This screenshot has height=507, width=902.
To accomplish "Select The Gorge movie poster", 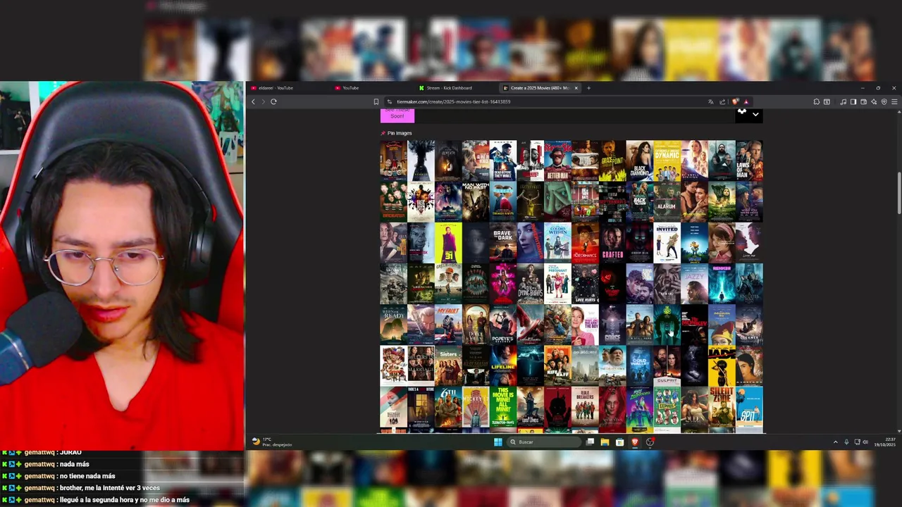I will pos(612,325).
